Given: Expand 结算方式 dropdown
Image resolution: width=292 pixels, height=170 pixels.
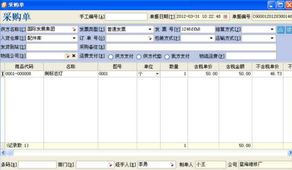Looking at the screenshot, I should coord(272,29).
